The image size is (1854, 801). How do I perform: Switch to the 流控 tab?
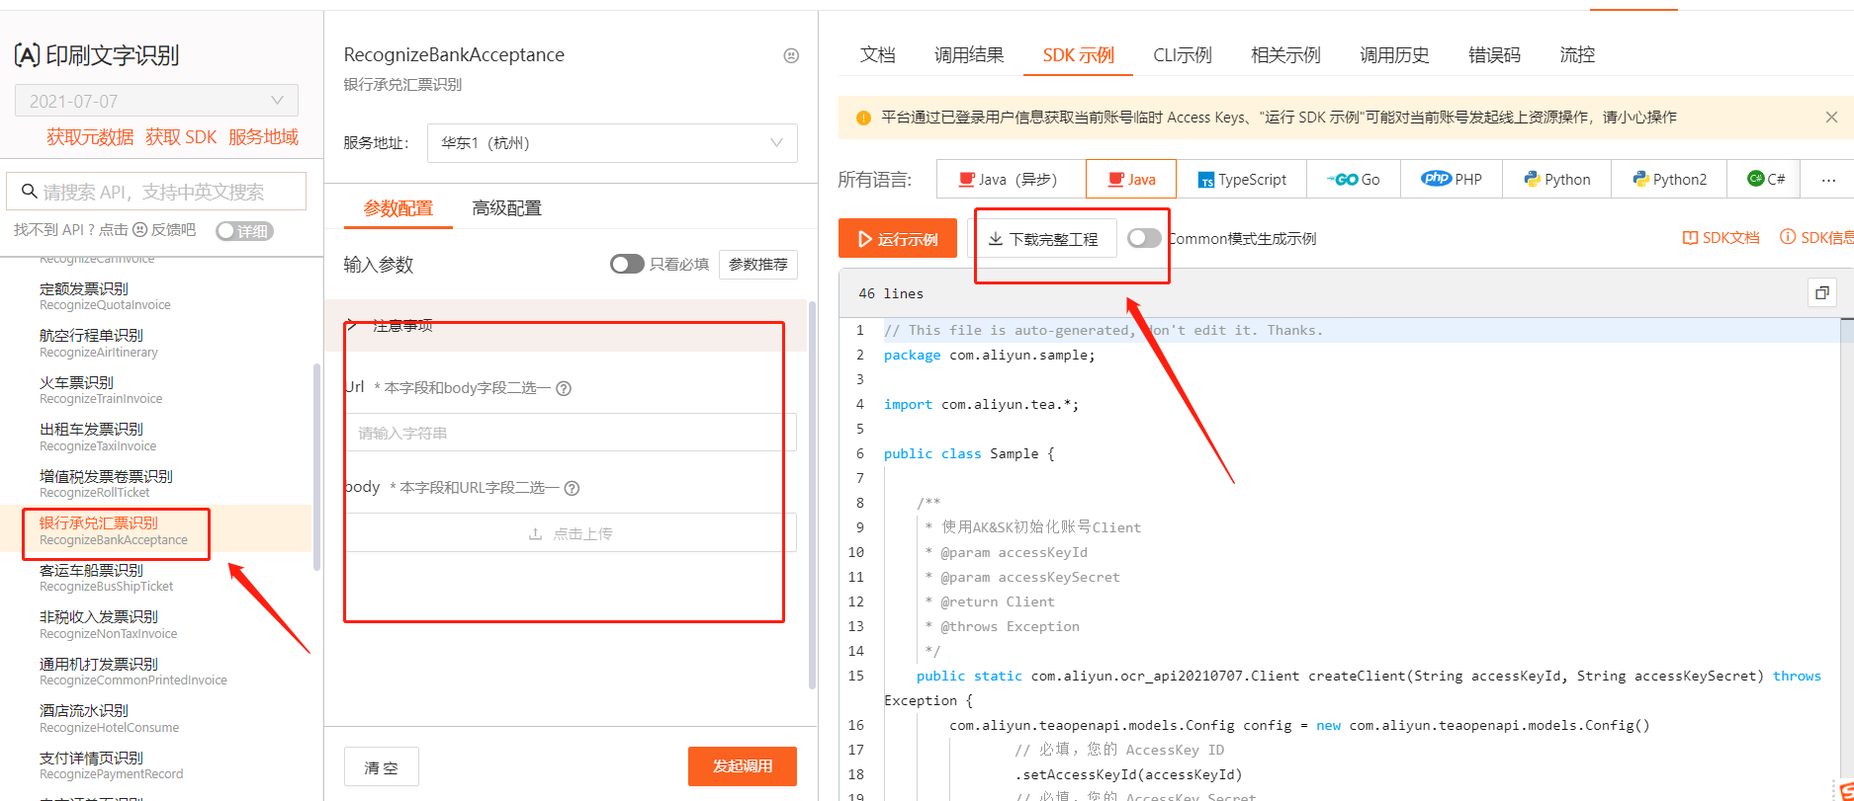[x=1577, y=55]
